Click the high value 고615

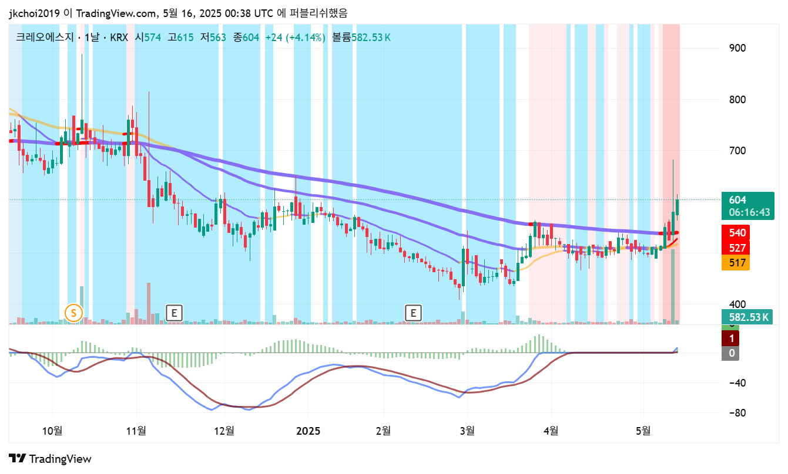(180, 38)
